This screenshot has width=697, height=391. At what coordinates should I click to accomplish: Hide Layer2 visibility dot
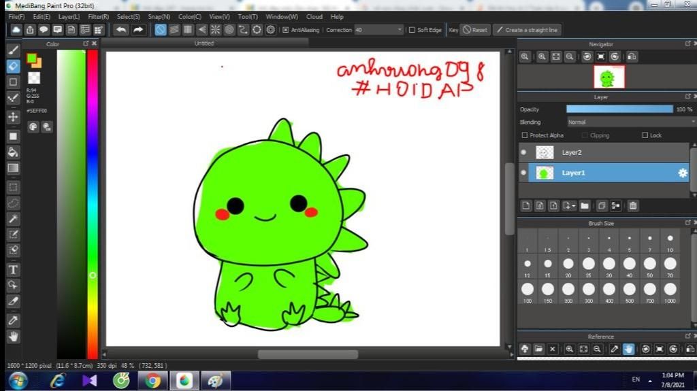(x=523, y=152)
